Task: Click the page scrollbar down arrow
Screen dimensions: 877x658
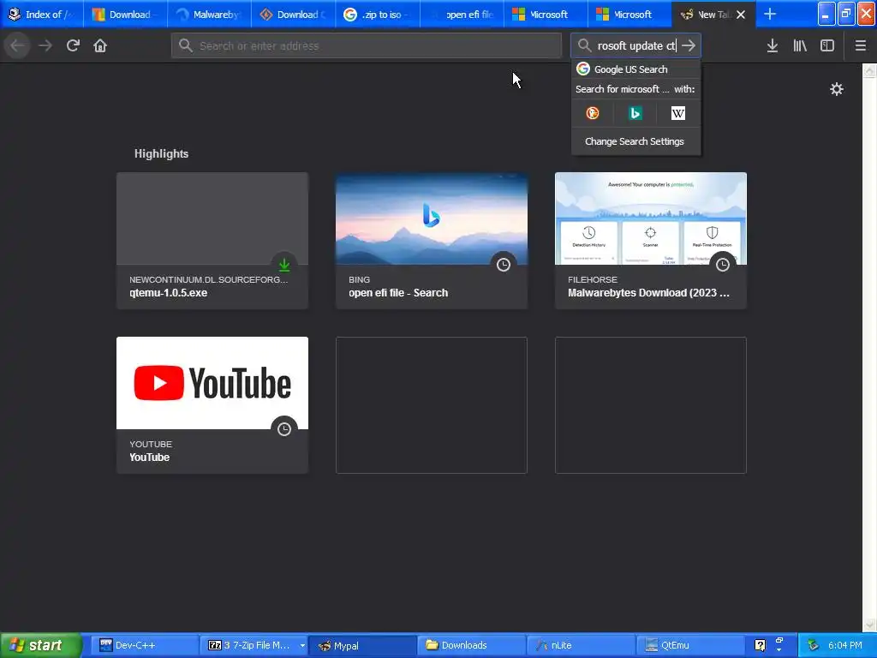Action: [870, 624]
